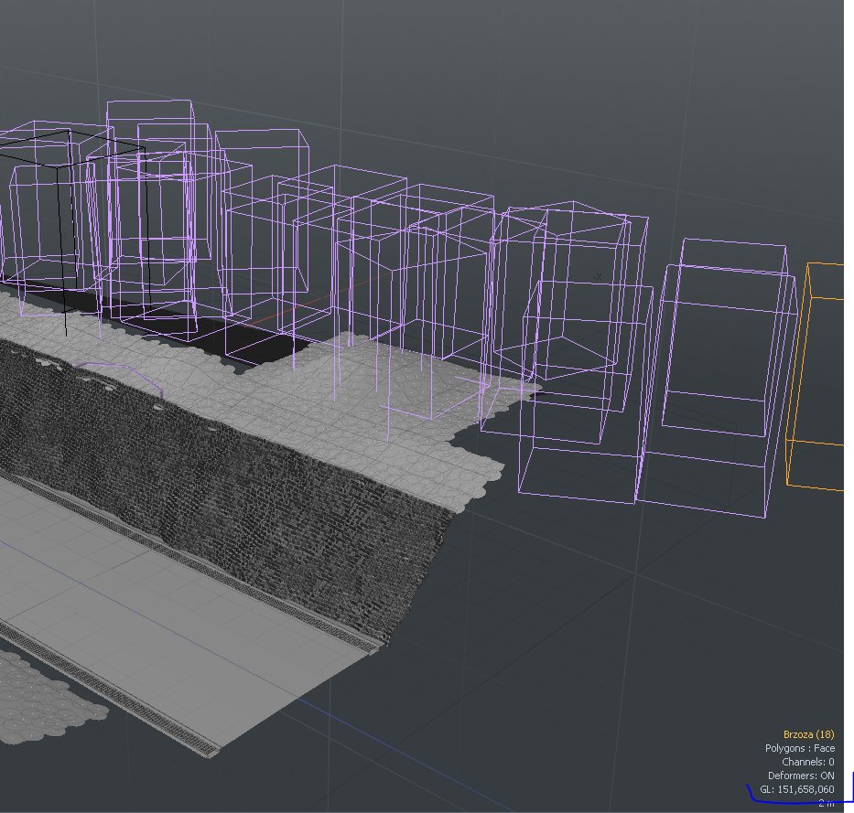Click the Channels: 0 status line
The image size is (854, 813).
pyautogui.click(x=809, y=761)
